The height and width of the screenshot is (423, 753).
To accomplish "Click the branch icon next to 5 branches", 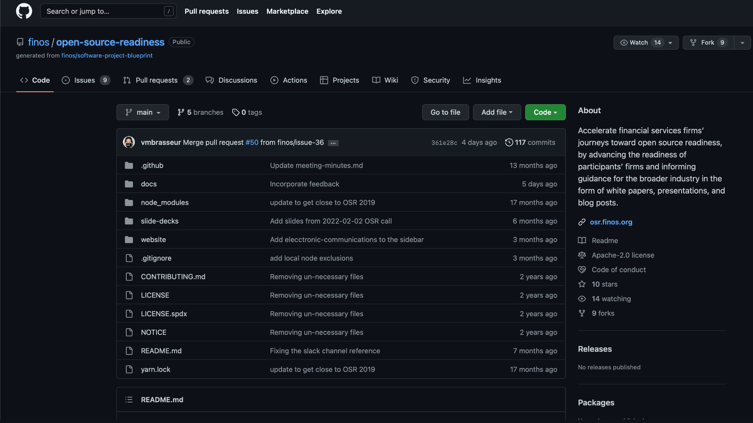I will click(x=181, y=112).
